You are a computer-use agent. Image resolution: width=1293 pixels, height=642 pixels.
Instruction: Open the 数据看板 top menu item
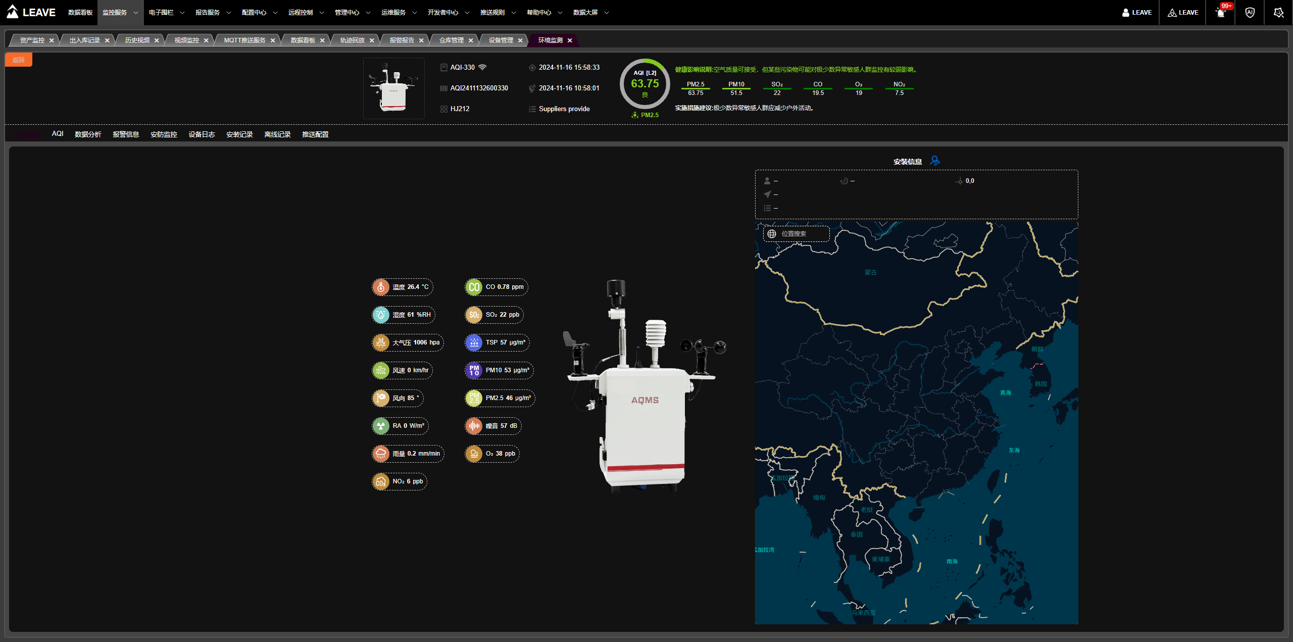pos(80,13)
